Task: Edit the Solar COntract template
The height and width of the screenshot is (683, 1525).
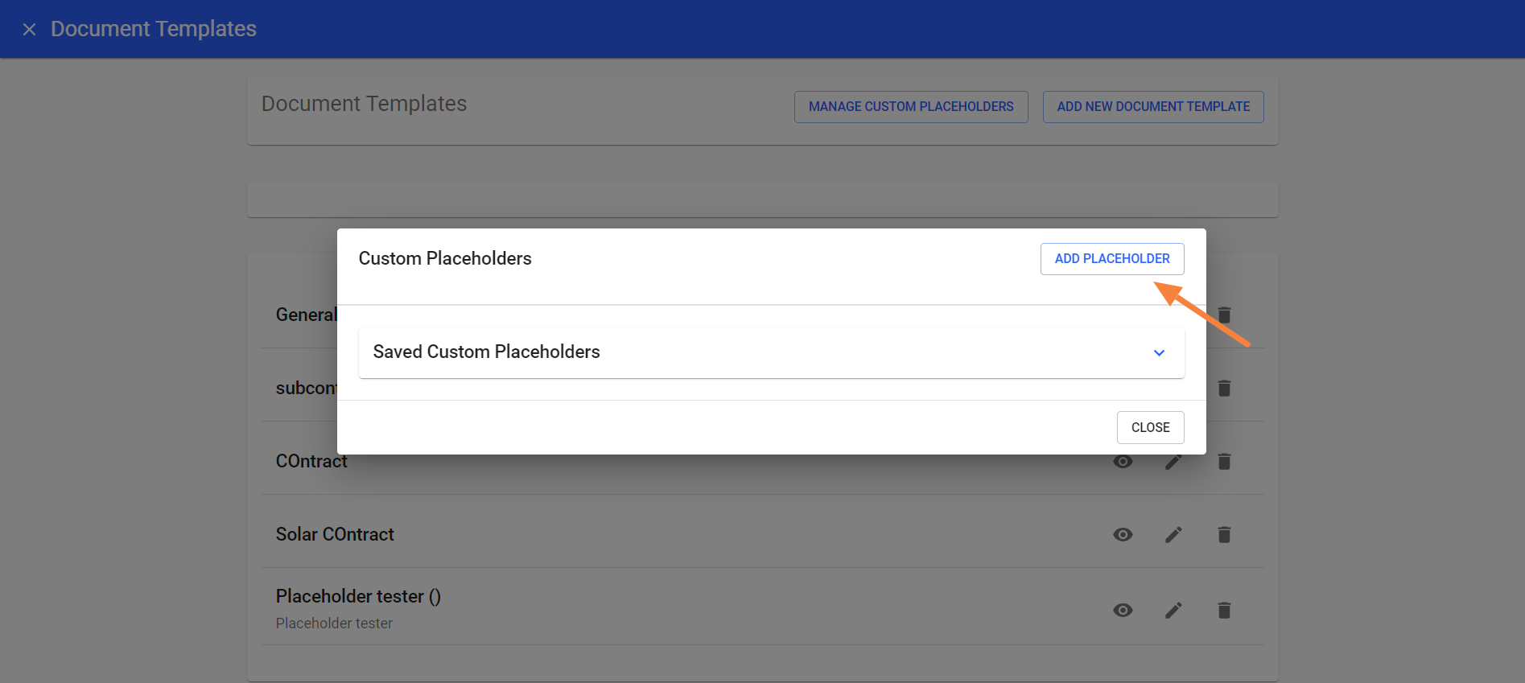Action: pos(1173,534)
